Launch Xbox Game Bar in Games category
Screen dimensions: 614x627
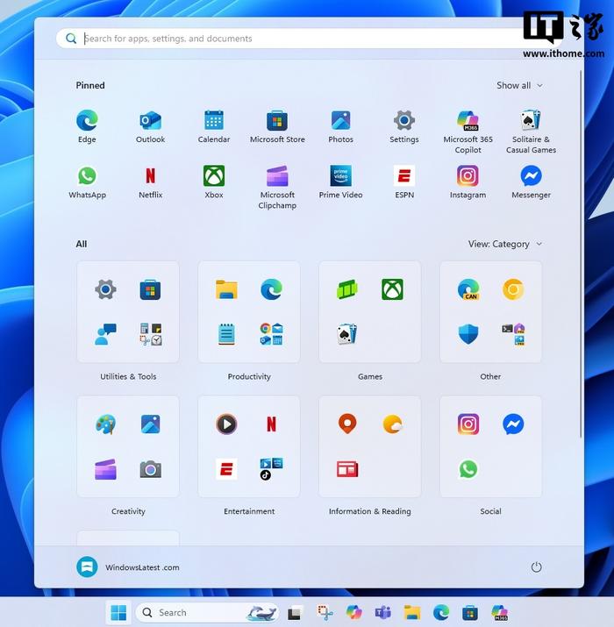pyautogui.click(x=347, y=289)
